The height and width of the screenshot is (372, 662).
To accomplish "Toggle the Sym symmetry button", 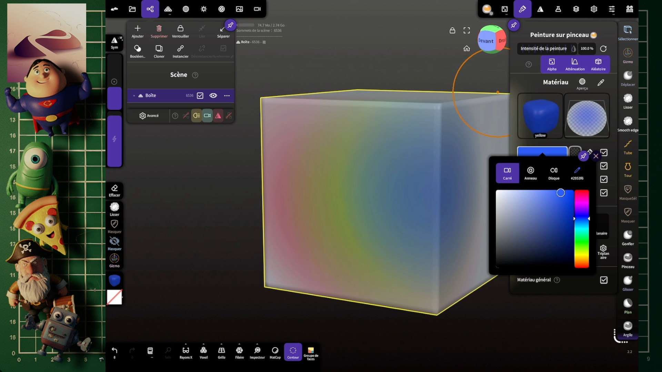I will point(114,43).
